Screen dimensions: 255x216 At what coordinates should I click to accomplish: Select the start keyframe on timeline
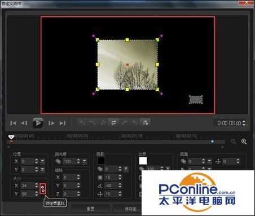click(11, 142)
